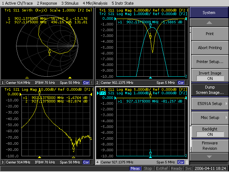Click Dump Screen Image softkey

click(x=210, y=90)
